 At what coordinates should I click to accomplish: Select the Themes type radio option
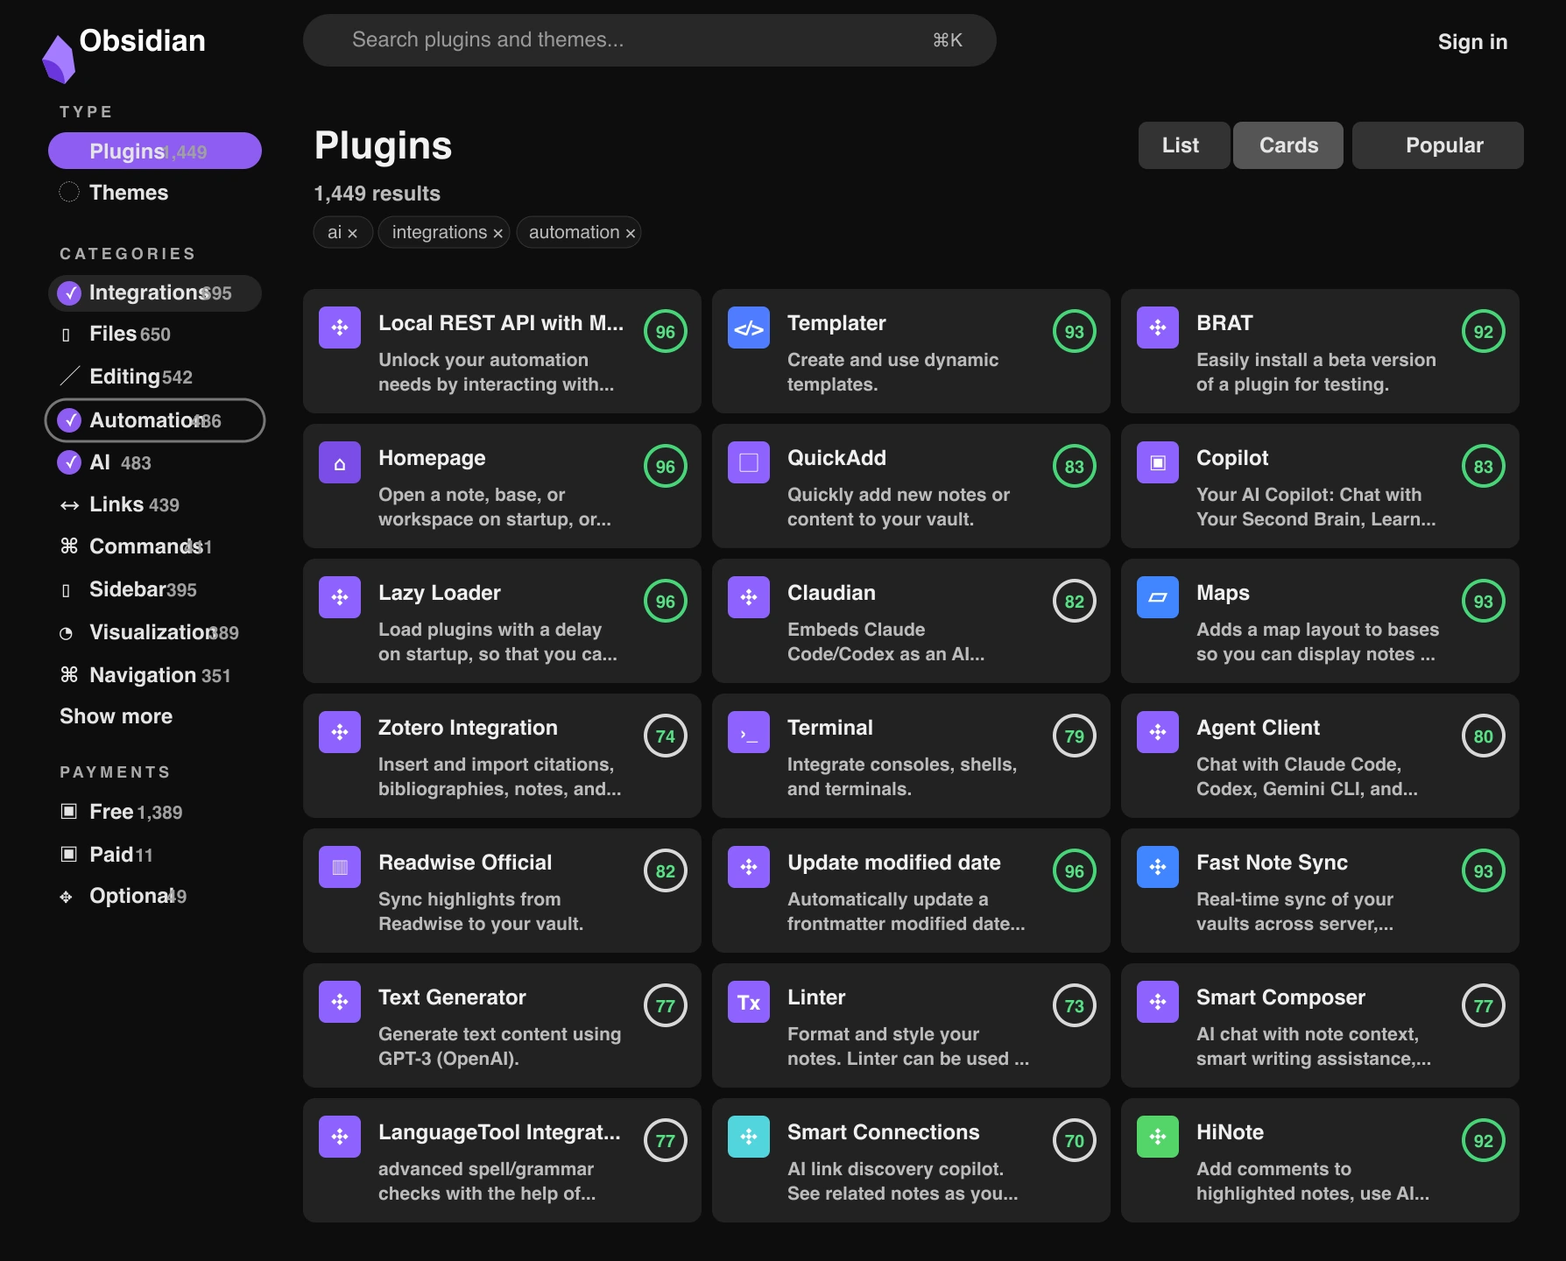click(x=69, y=192)
